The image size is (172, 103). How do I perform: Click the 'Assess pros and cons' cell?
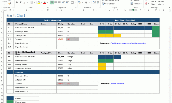[26, 68]
